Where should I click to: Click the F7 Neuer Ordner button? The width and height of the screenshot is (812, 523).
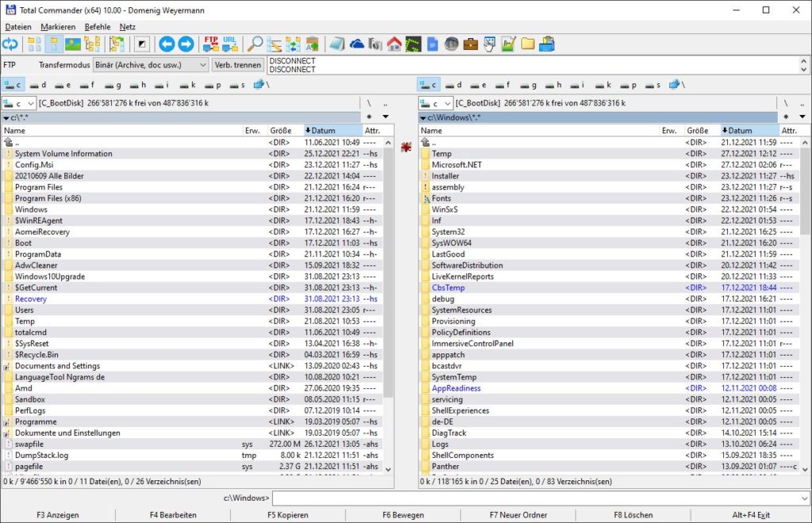click(519, 515)
